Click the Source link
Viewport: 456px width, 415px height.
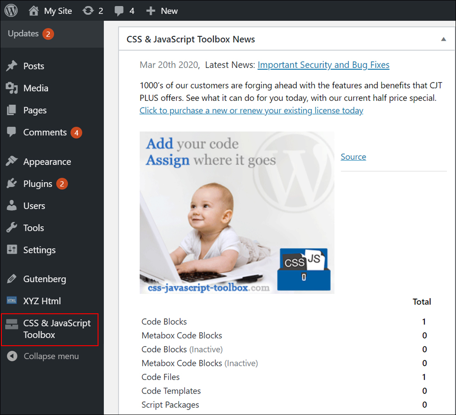(353, 156)
